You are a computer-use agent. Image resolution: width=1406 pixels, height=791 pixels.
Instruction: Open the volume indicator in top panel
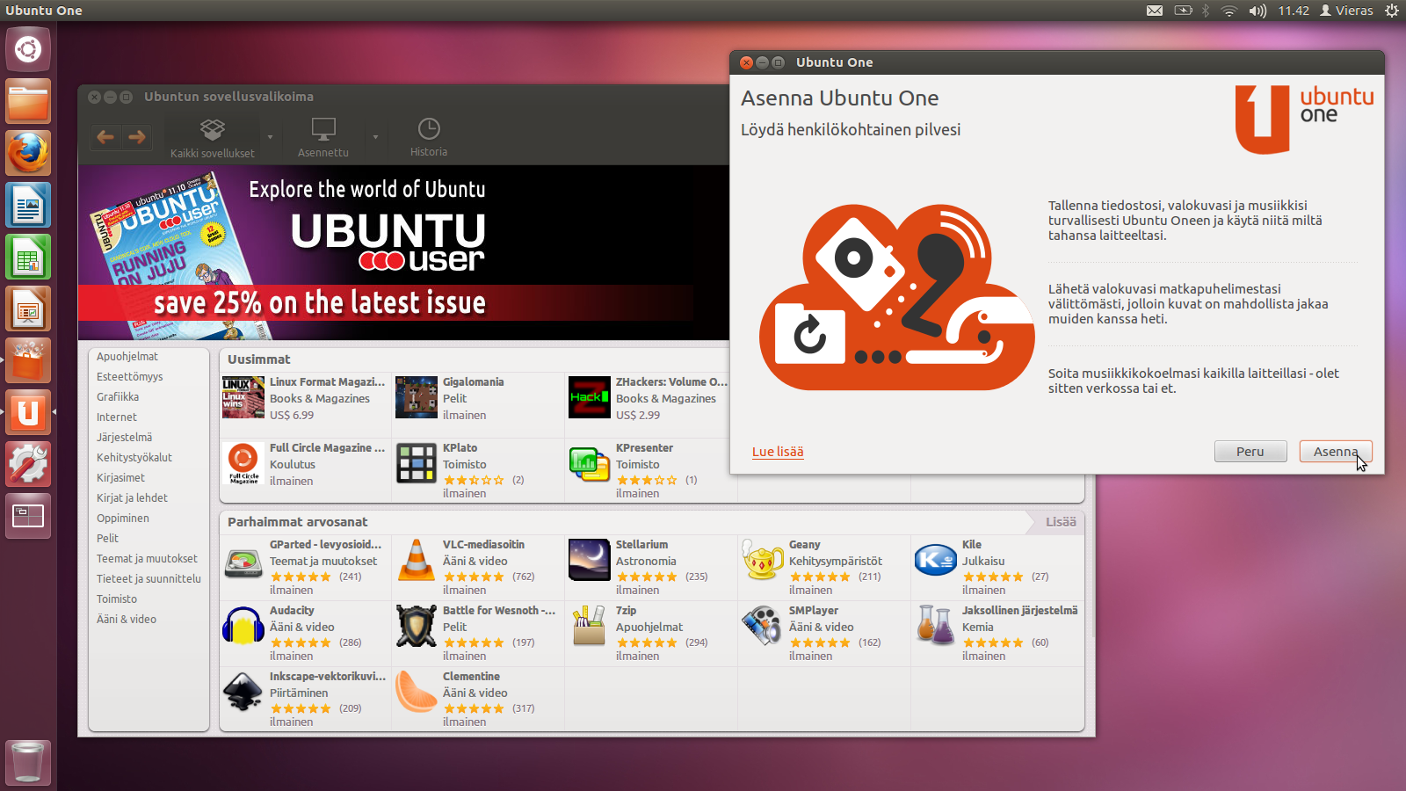coord(1257,11)
